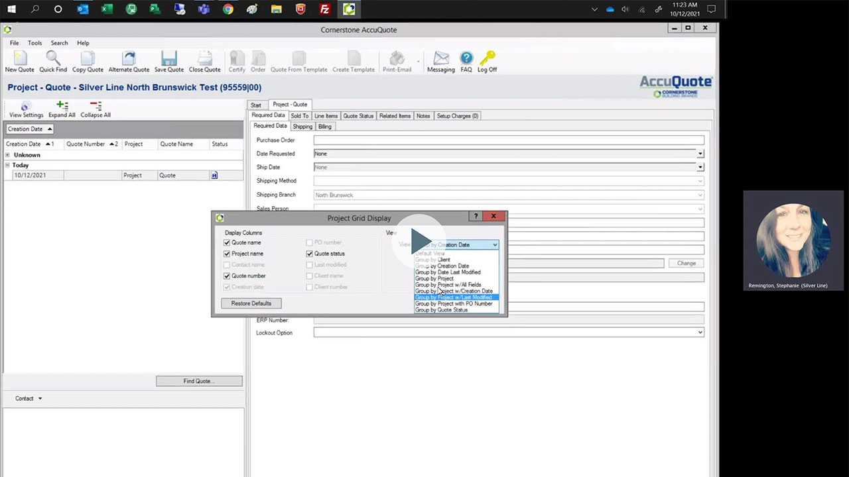Switch to the Quote Status tab
This screenshot has height=477, width=849.
[x=358, y=116]
